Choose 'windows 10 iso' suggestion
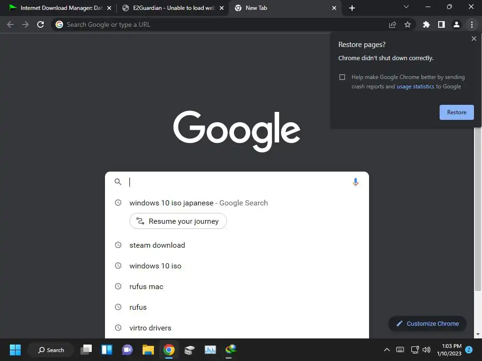 point(237,266)
